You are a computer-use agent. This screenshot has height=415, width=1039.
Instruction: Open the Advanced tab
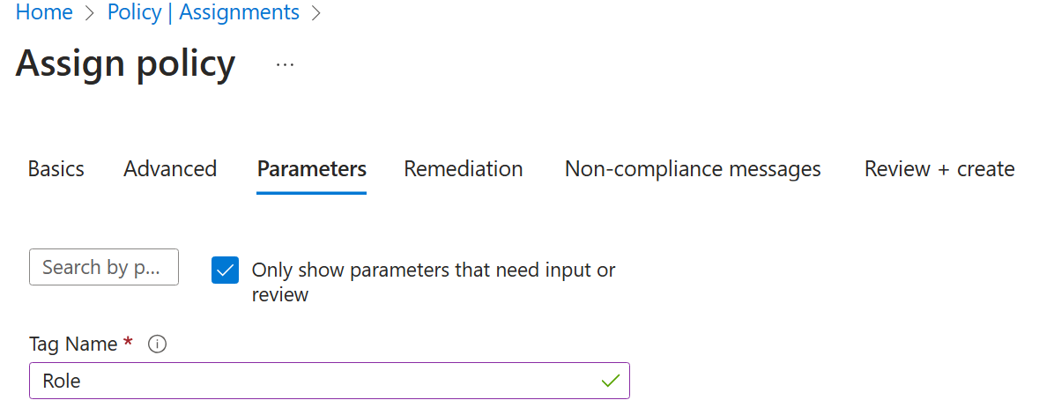170,168
